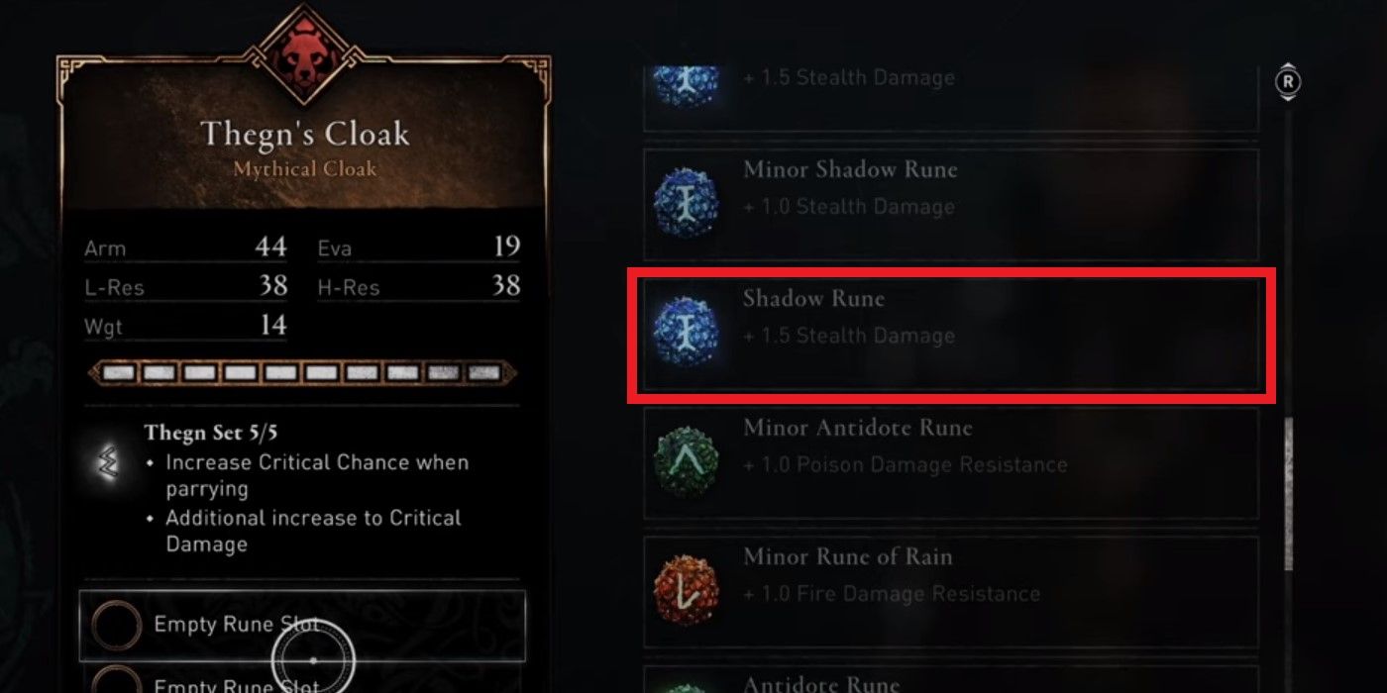The height and width of the screenshot is (693, 1387).
Task: Pick the Antidote Rune entry at bottom
Action: point(951,679)
